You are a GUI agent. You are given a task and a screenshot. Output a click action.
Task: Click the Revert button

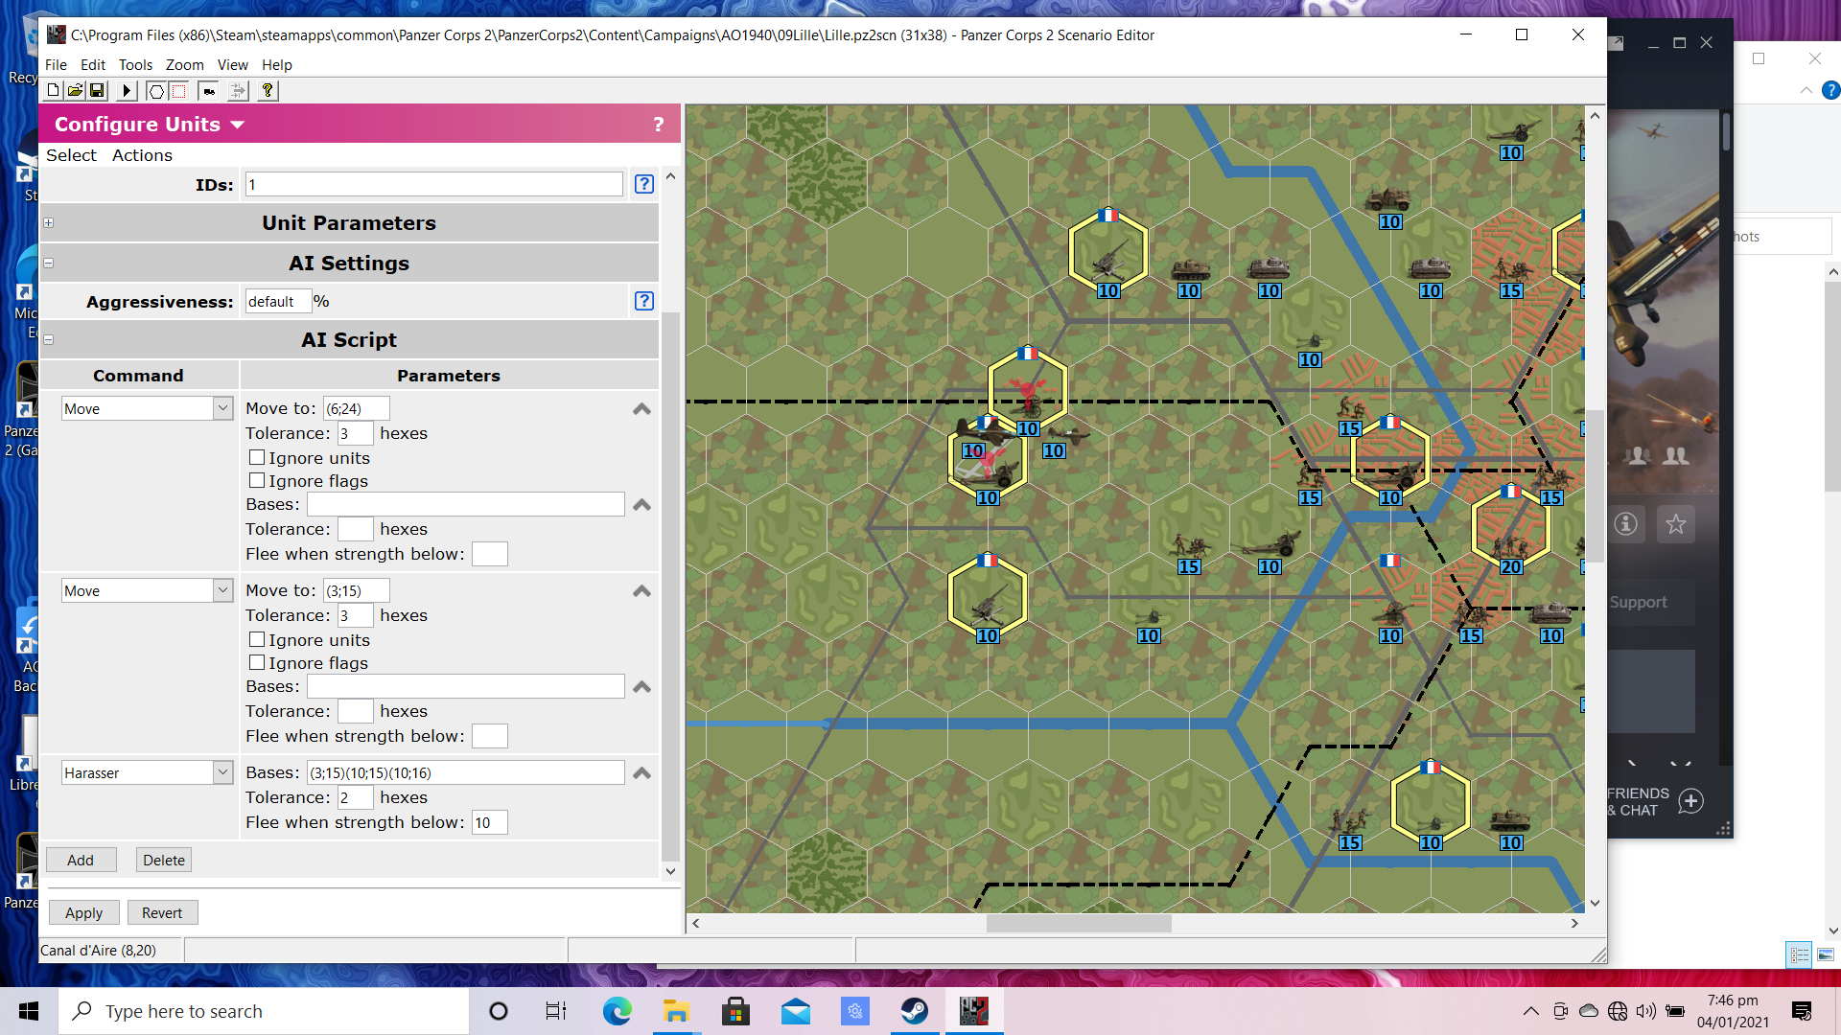(162, 912)
